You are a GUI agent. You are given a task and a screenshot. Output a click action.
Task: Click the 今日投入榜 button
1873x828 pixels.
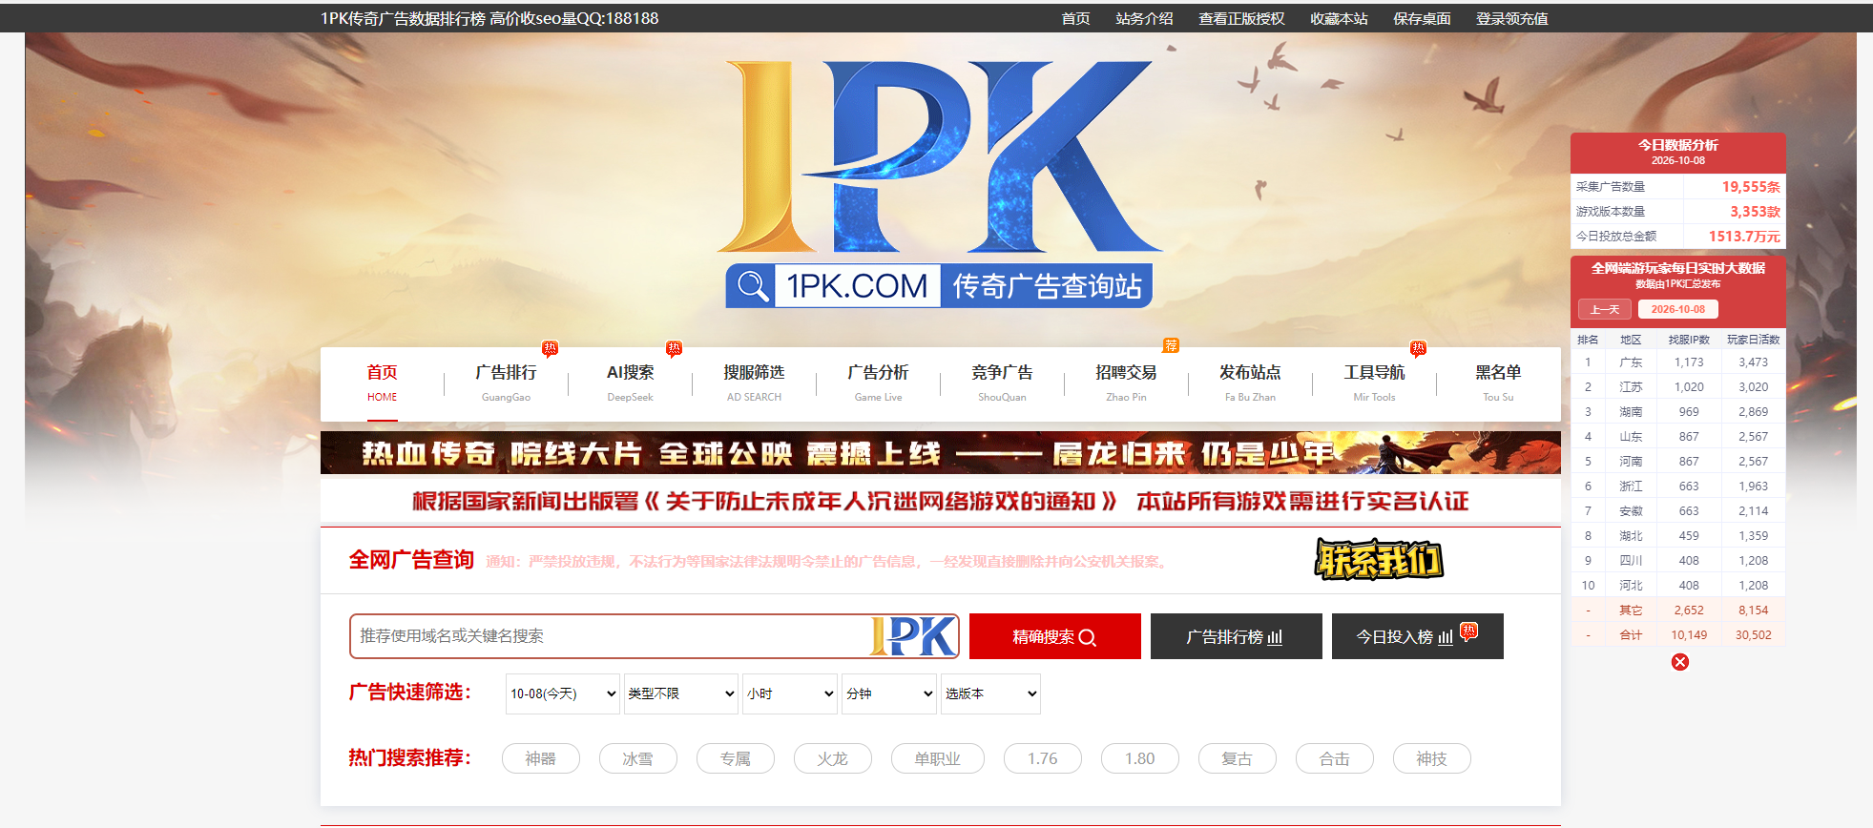[x=1417, y=636]
